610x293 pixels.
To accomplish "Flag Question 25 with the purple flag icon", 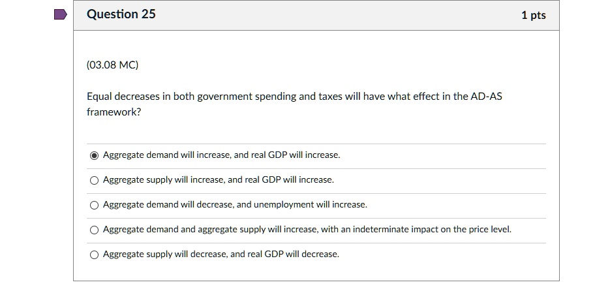I will (60, 15).
